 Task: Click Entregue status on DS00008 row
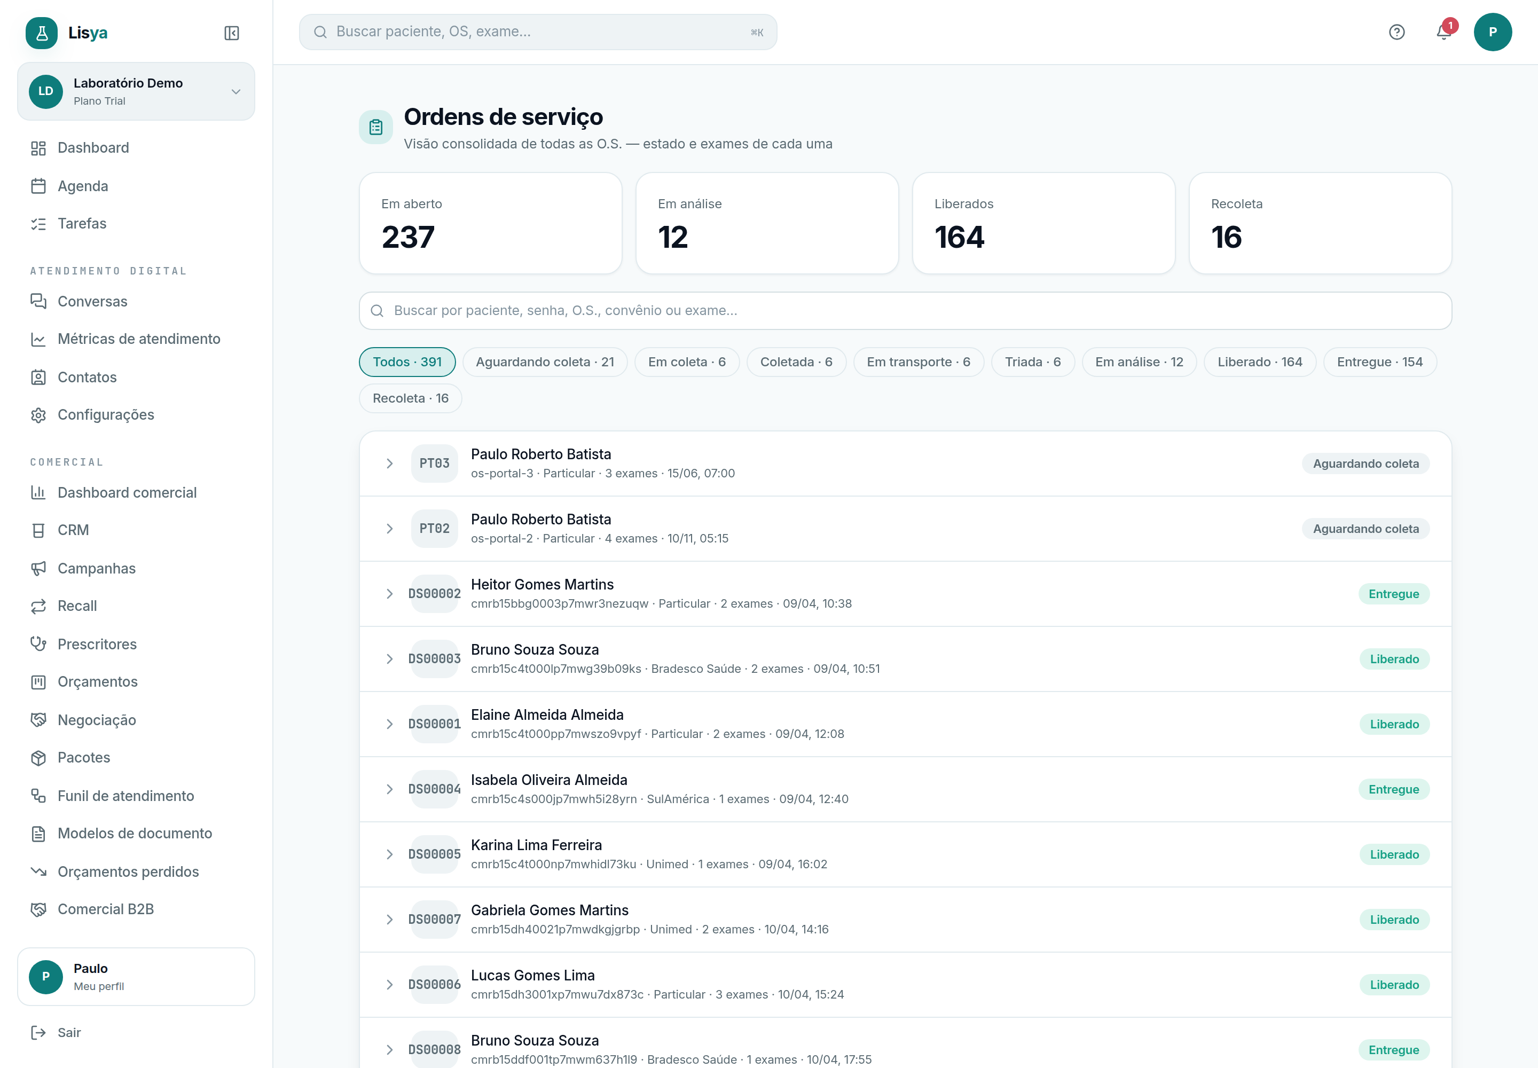[x=1393, y=1050]
